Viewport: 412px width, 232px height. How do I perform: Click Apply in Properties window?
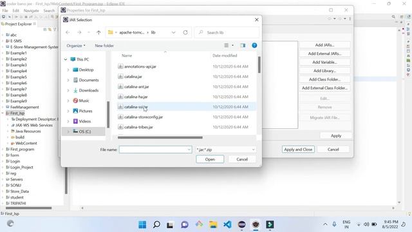pos(336,136)
